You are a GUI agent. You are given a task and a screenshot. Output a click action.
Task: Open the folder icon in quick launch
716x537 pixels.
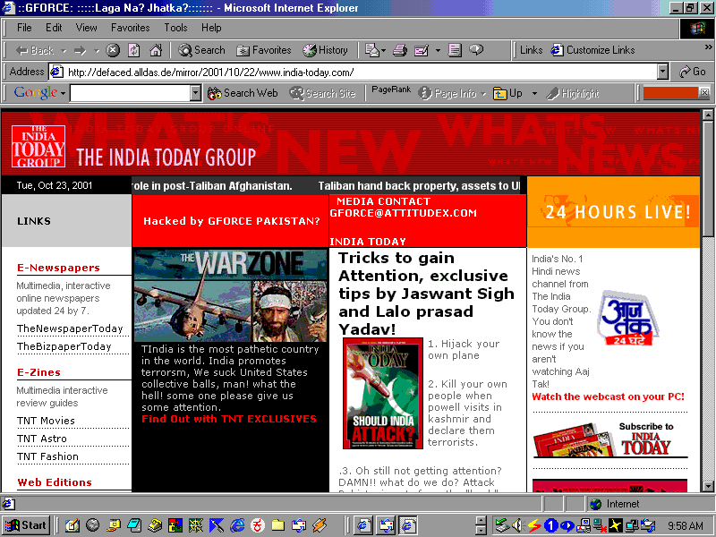[x=278, y=525]
